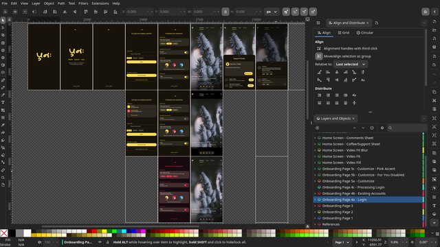Toggle Alignment handles with third click
Screen dimensions: 440x247
click(319, 49)
